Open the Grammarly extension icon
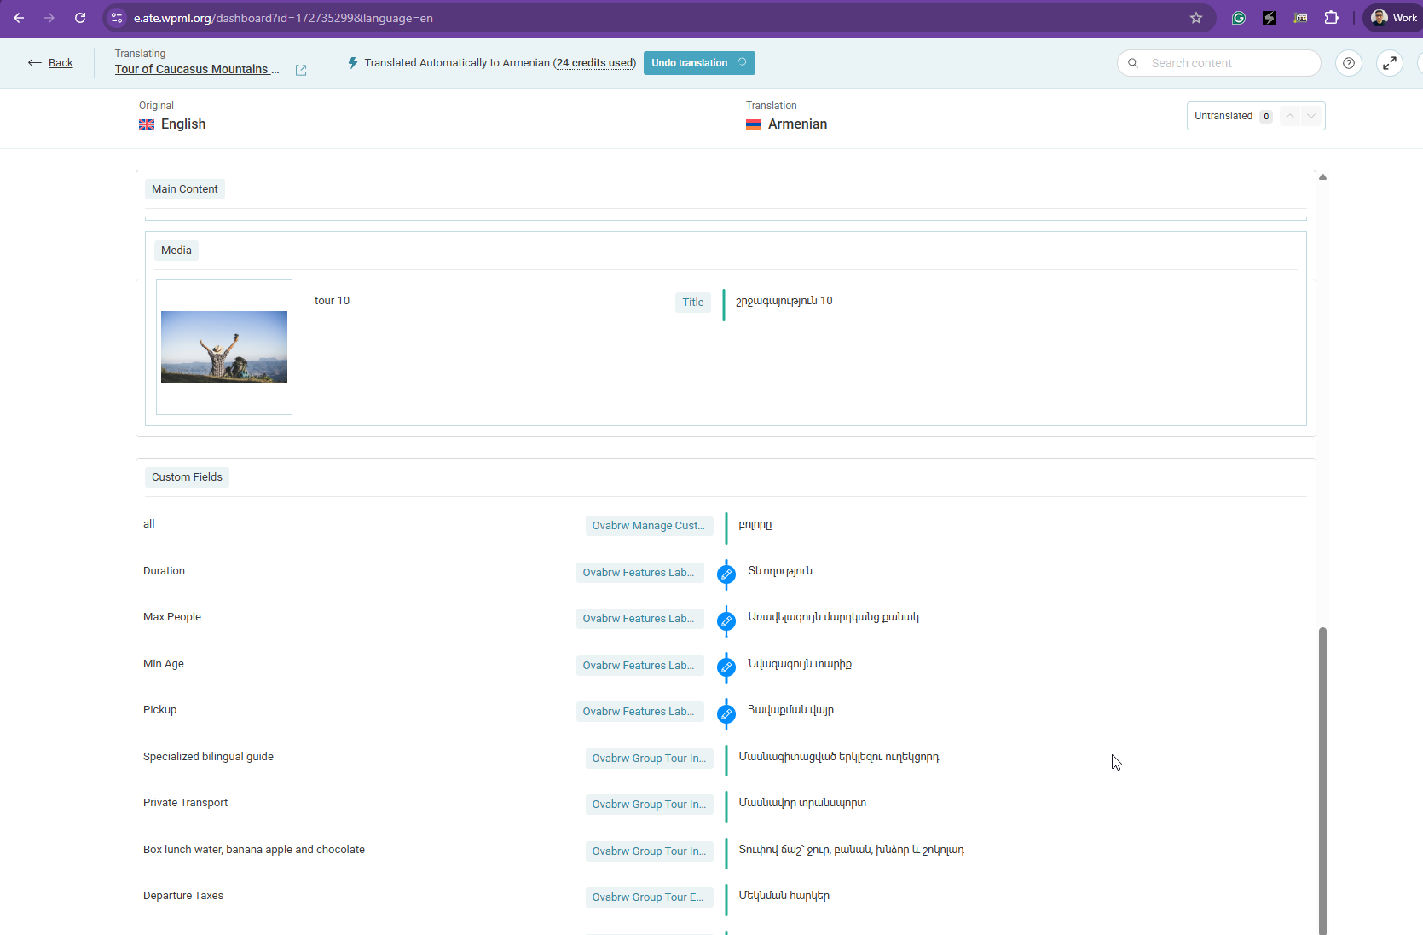Viewport: 1423px width, 935px height. pos(1239,18)
